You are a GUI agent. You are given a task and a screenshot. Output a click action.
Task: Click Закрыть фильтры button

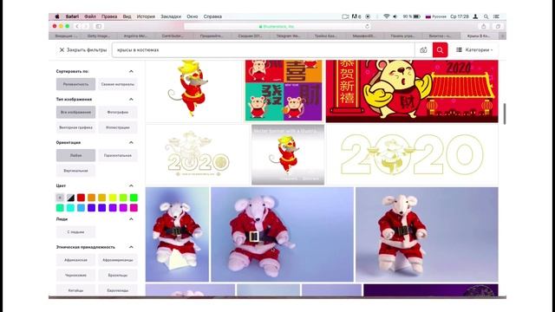pos(83,50)
